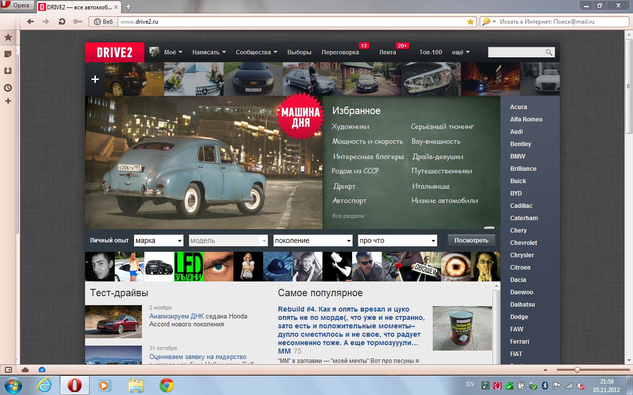Select Ferrari in the brand list

(520, 341)
